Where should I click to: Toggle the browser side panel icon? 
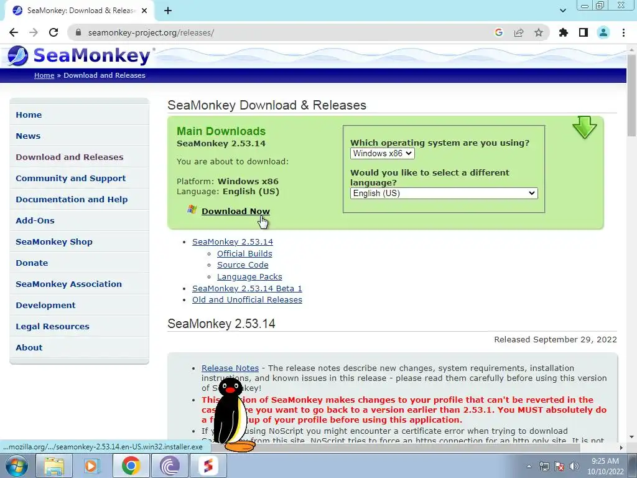pos(584,32)
